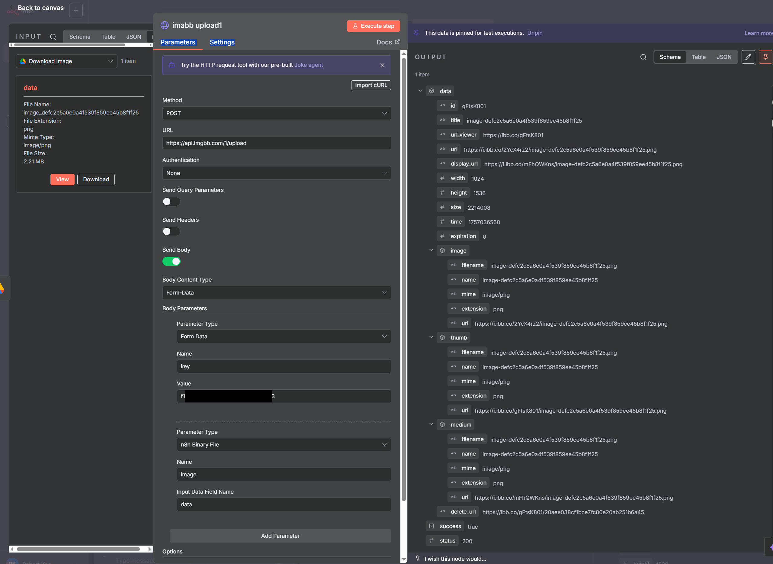Open Docs external link icon
The image size is (773, 564).
pos(397,42)
